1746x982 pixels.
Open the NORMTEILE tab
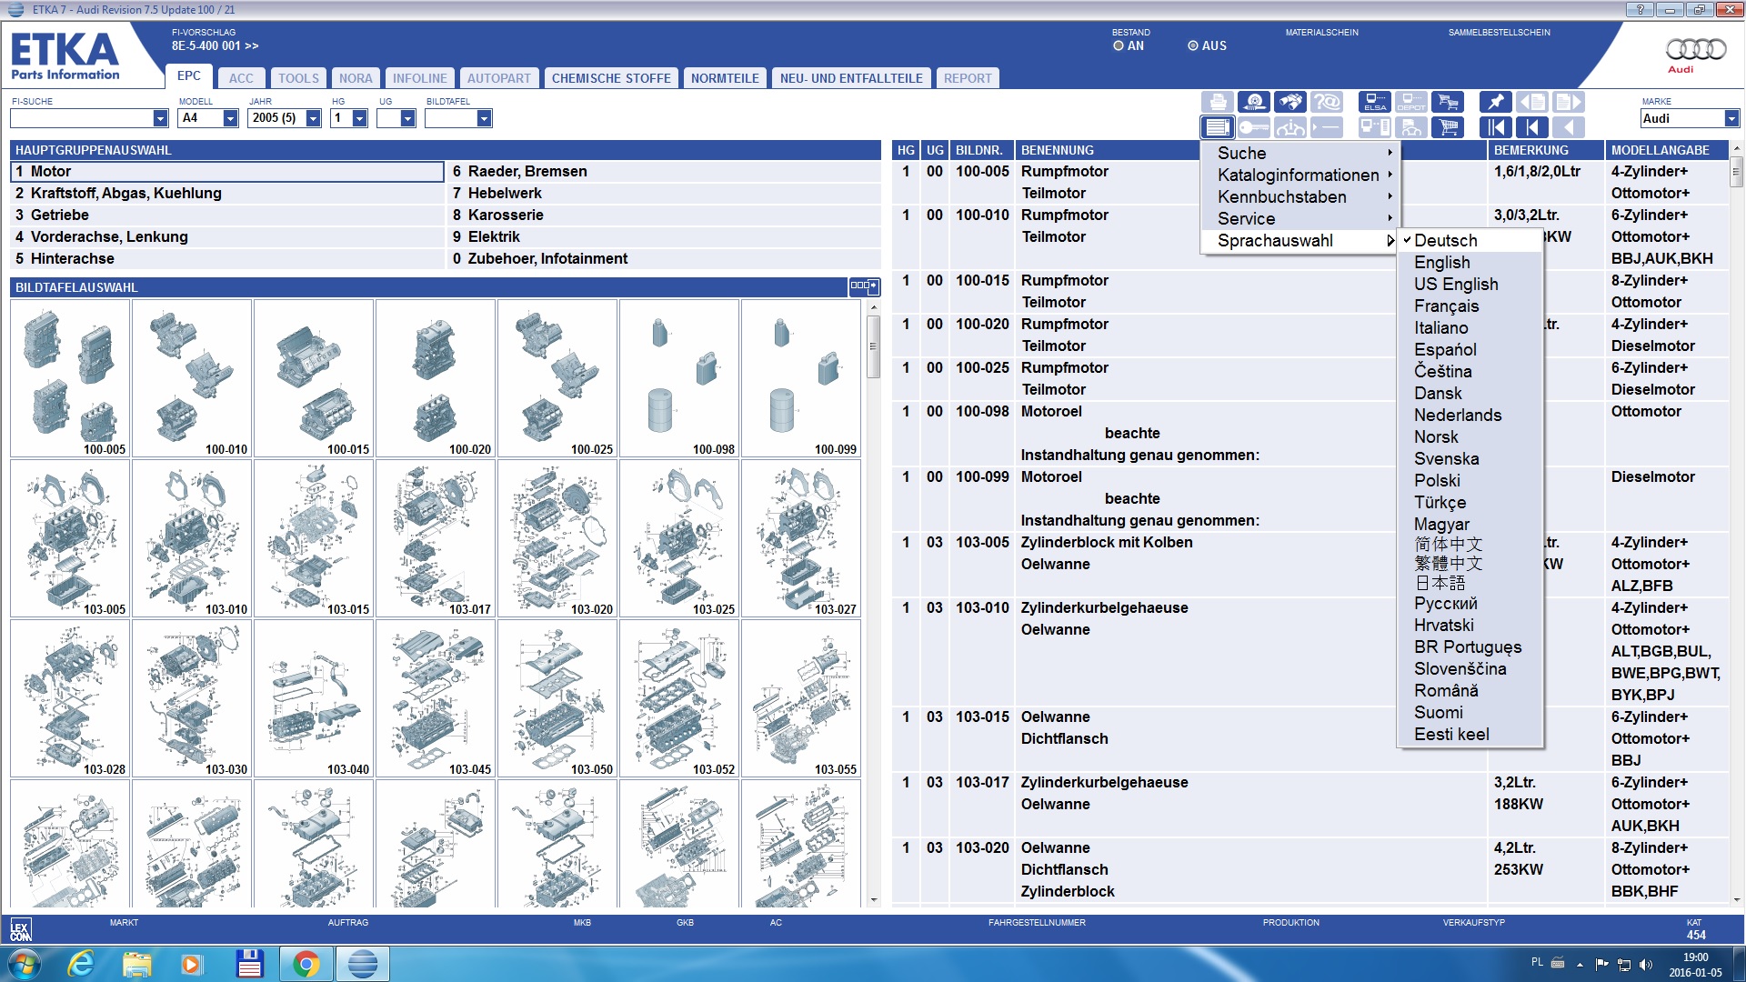tap(725, 78)
